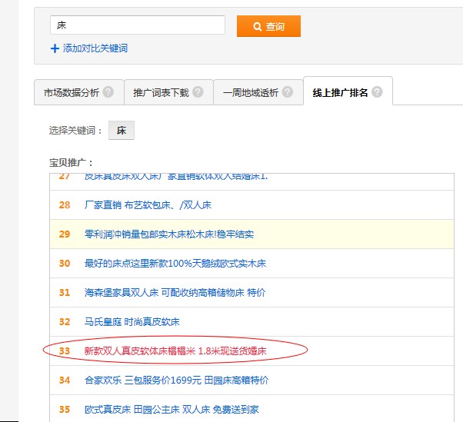The image size is (463, 422).
Task: Click help icon beside 市场数据分析
Action: (x=108, y=92)
